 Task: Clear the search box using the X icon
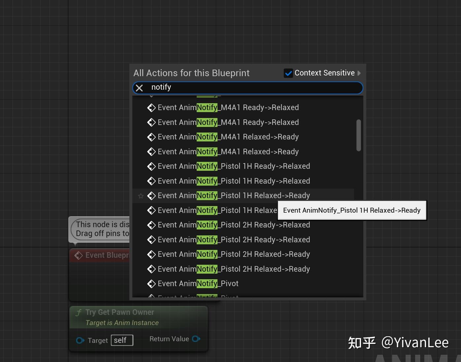click(139, 87)
